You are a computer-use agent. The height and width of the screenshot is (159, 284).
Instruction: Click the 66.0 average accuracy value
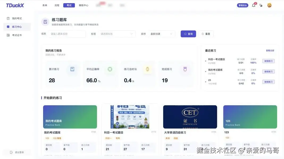pos(92,80)
